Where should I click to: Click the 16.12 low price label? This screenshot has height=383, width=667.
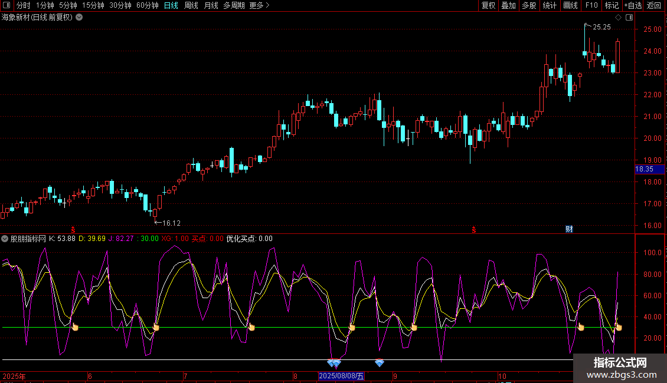(x=171, y=223)
